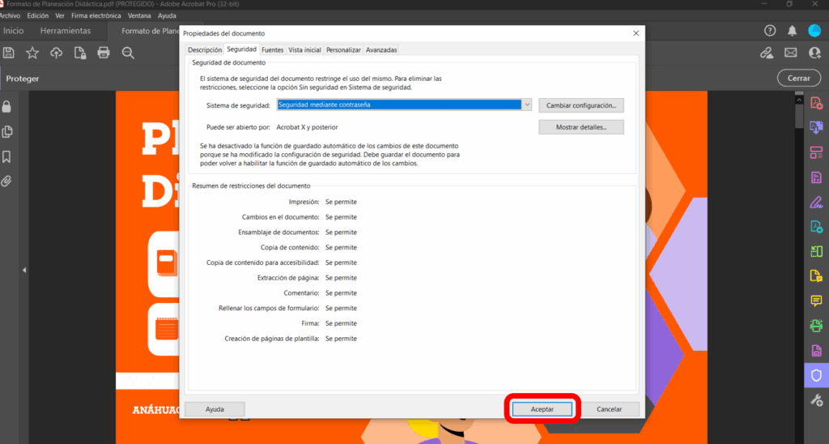This screenshot has width=829, height=444.
Task: Send the file by email envelope icon
Action: [x=791, y=53]
